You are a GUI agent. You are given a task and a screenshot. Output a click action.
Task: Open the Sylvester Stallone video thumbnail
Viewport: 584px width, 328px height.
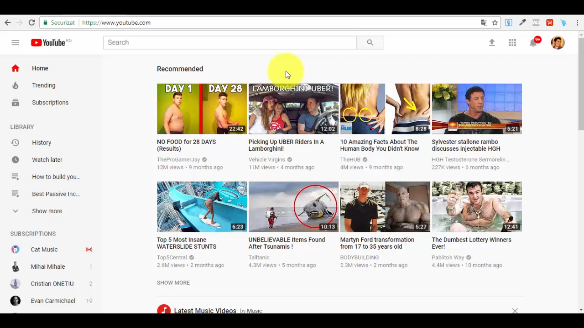tap(477, 109)
